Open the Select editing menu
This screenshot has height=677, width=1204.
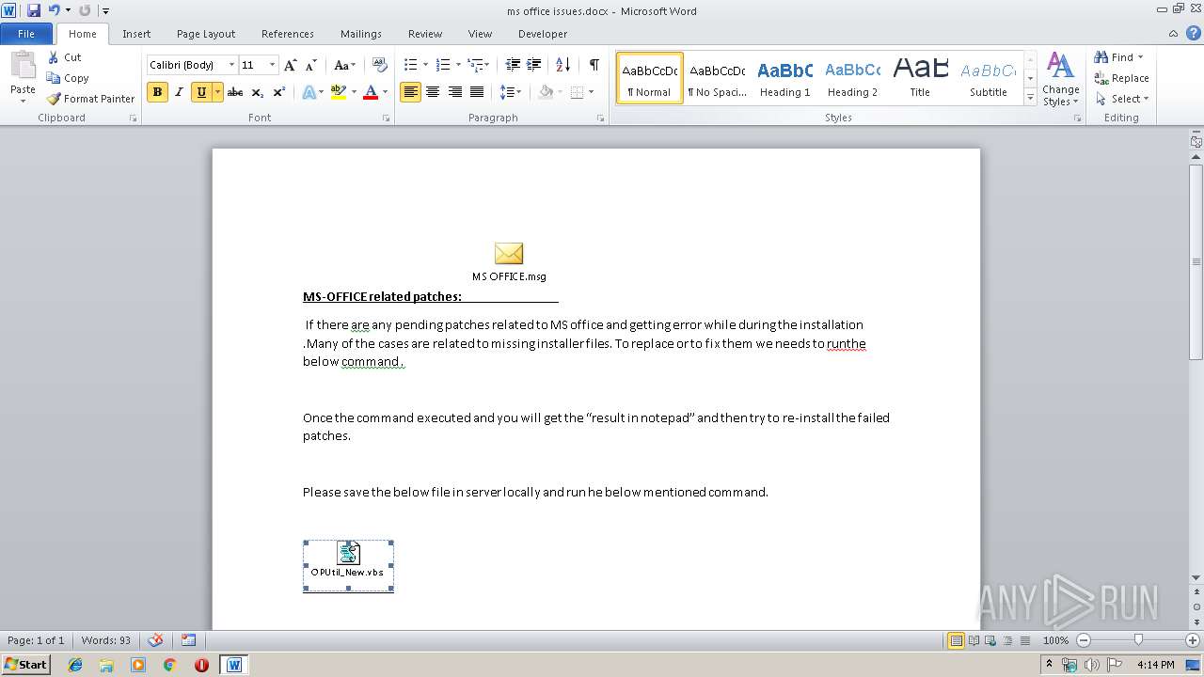click(x=1122, y=99)
